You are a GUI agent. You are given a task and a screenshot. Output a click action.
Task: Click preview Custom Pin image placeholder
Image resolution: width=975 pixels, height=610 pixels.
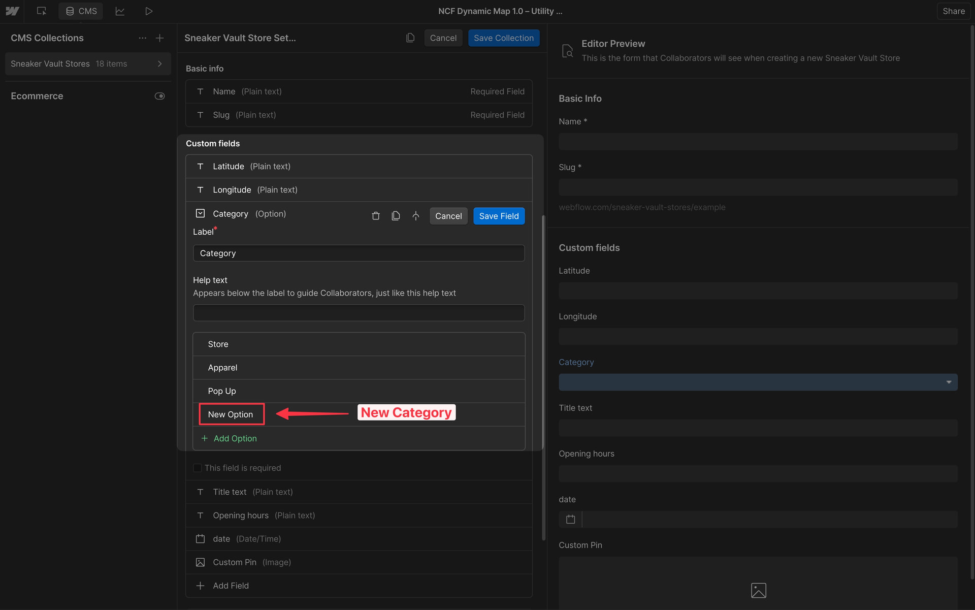(758, 590)
